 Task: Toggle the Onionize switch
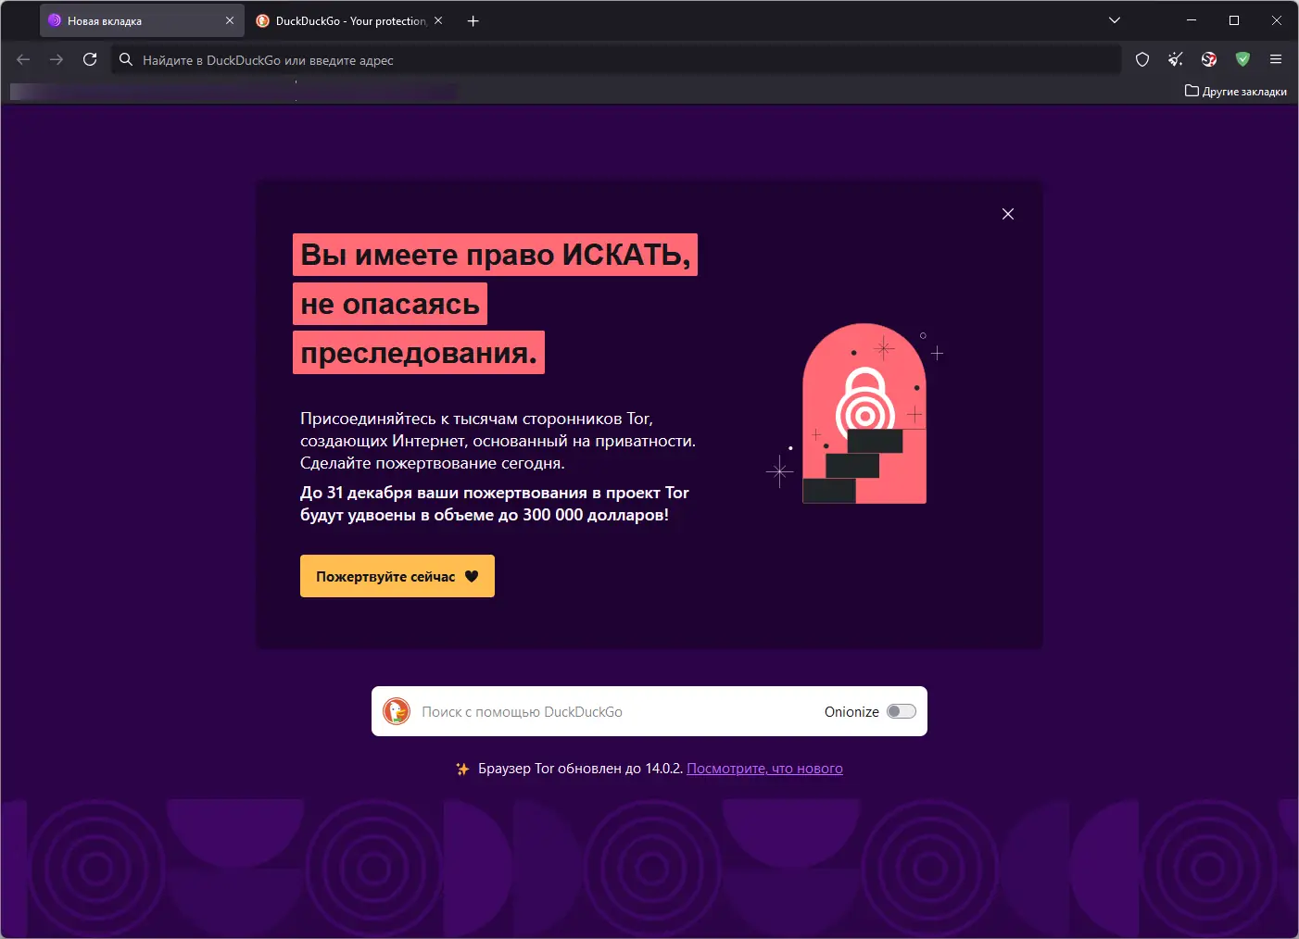902,711
